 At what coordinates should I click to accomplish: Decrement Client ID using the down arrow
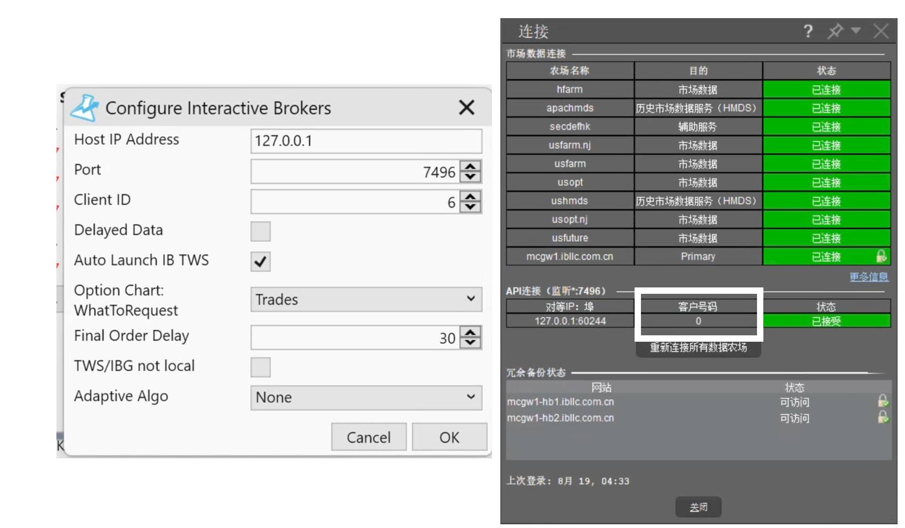pos(471,207)
